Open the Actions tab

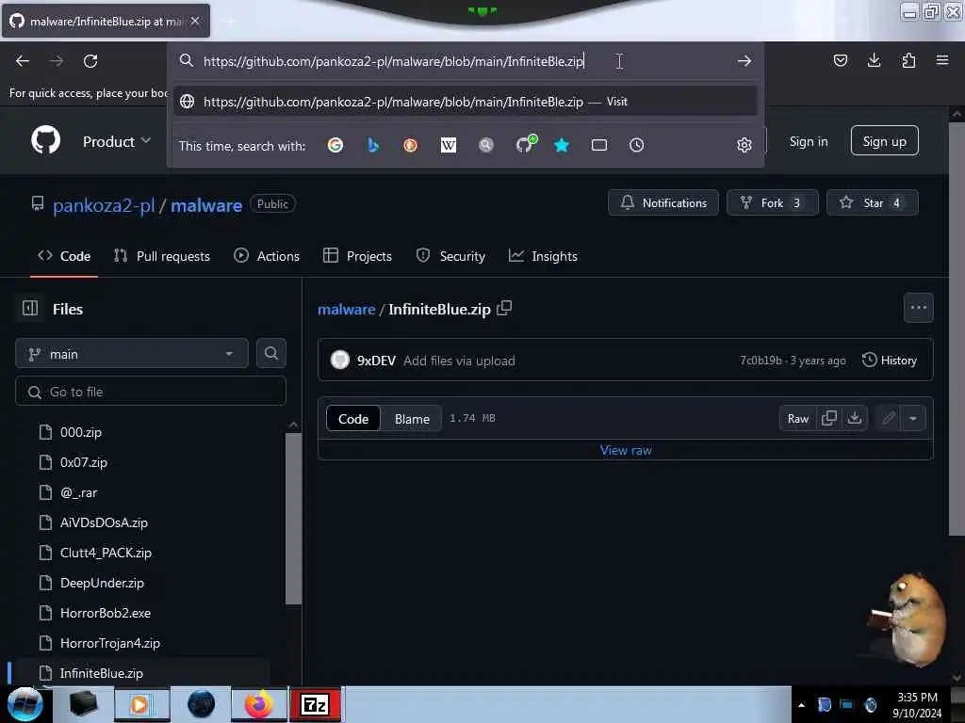point(267,256)
